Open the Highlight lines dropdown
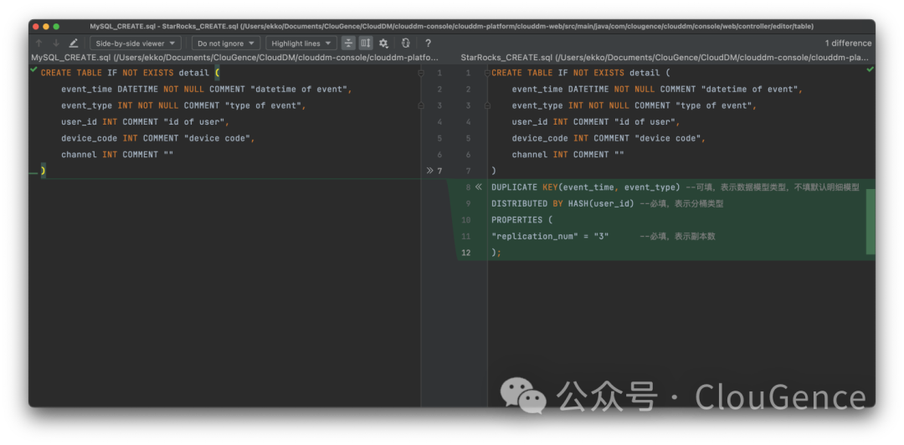904x445 pixels. point(301,43)
